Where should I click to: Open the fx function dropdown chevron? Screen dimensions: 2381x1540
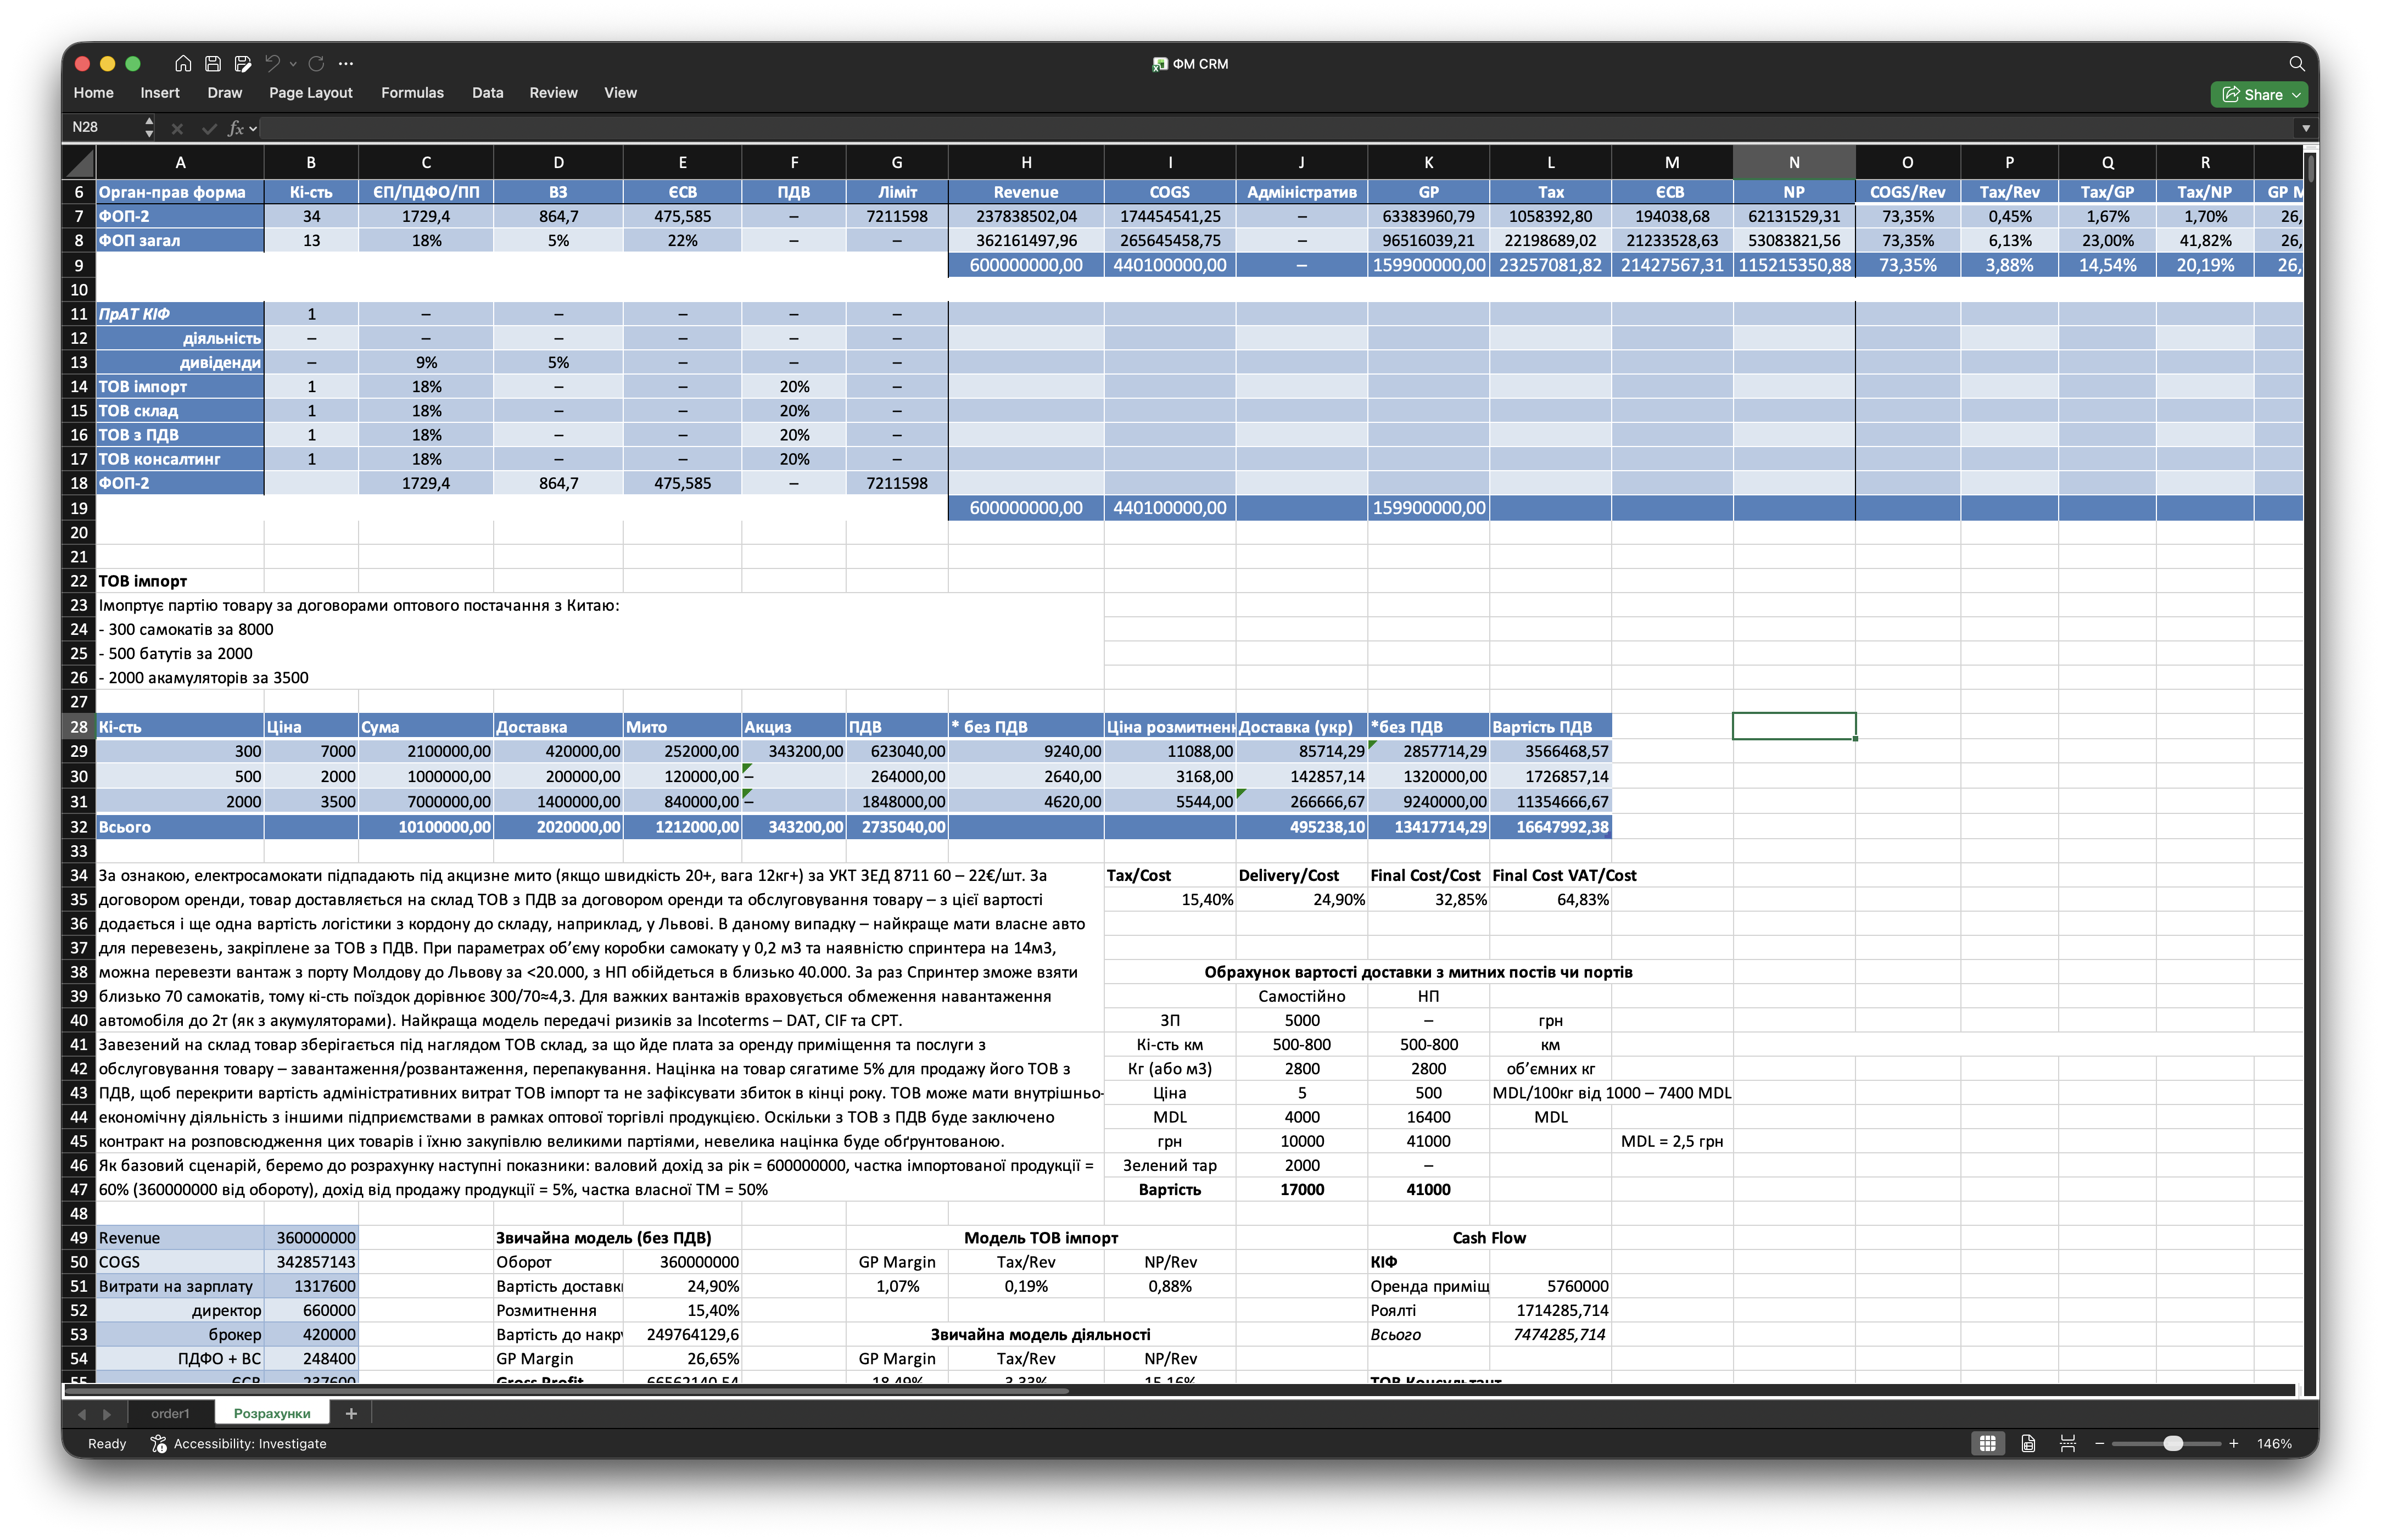tap(253, 128)
